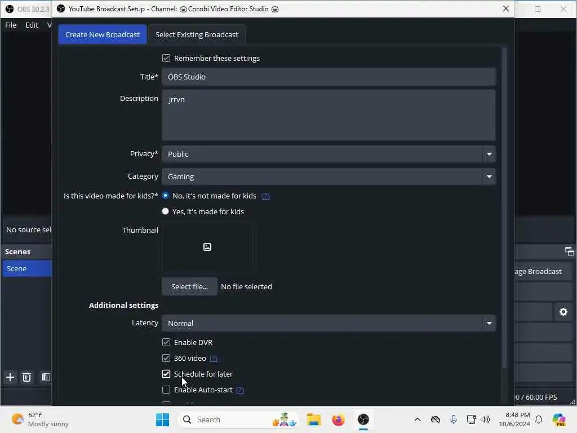This screenshot has width=577, height=433.
Task: Click Description text area
Action: 329,115
